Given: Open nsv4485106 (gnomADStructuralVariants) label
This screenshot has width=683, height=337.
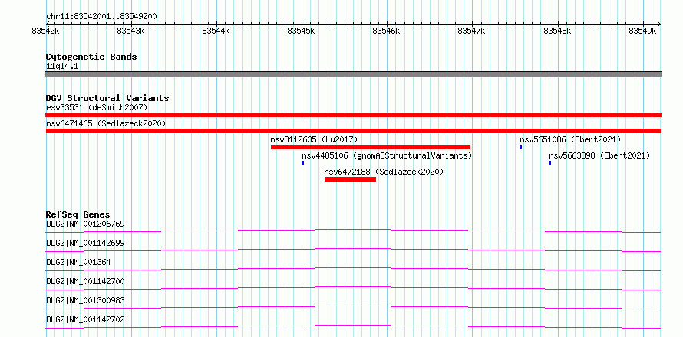Looking at the screenshot, I should coord(387,155).
